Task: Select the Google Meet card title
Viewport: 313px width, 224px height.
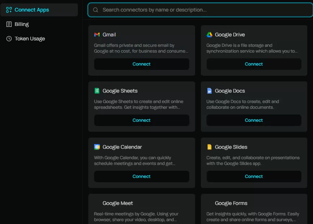Action: [x=118, y=203]
